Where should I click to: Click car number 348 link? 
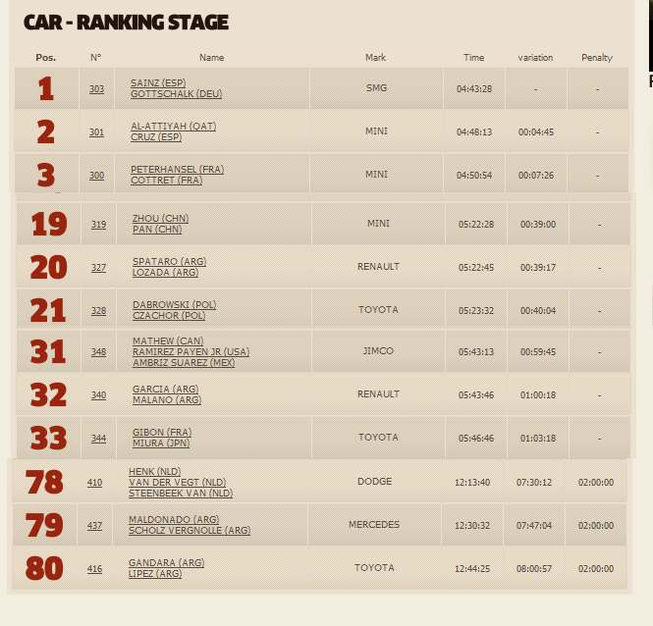98,352
